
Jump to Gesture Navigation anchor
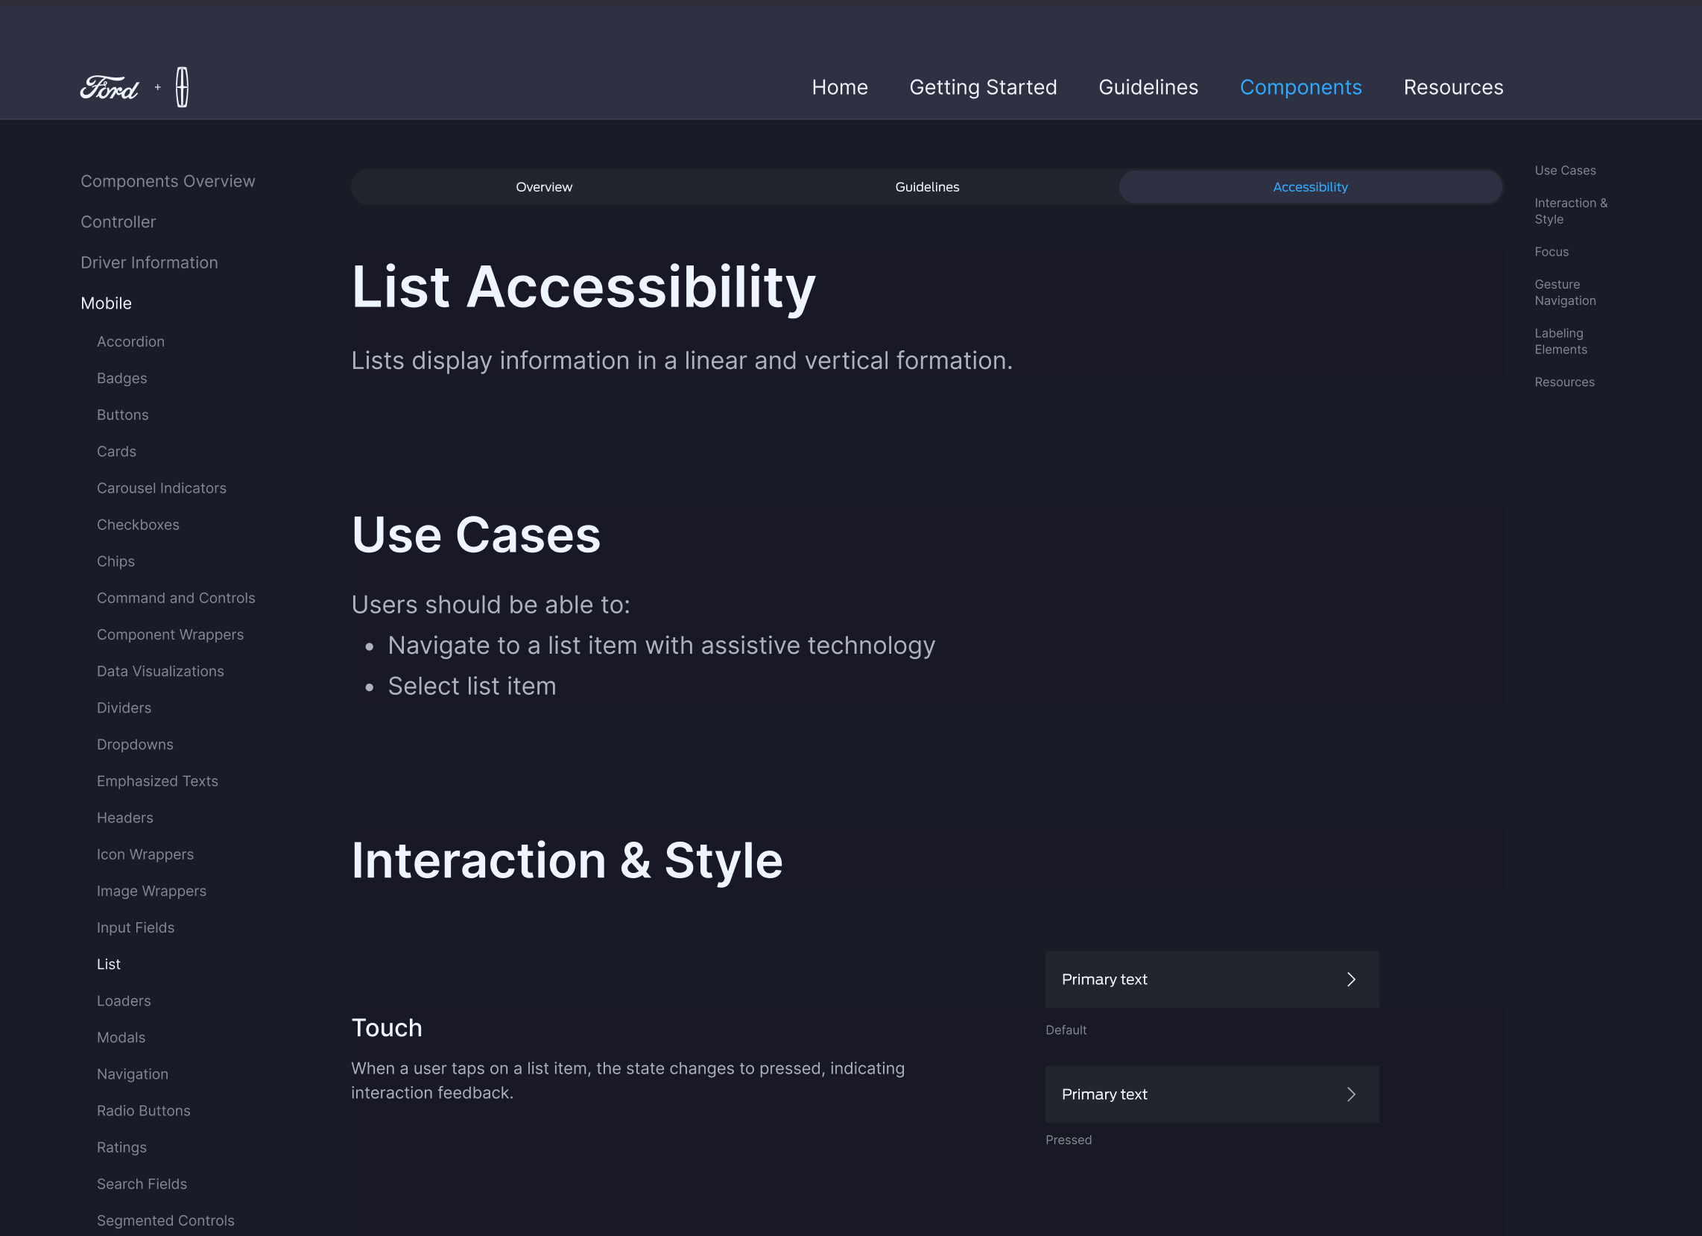click(1565, 292)
